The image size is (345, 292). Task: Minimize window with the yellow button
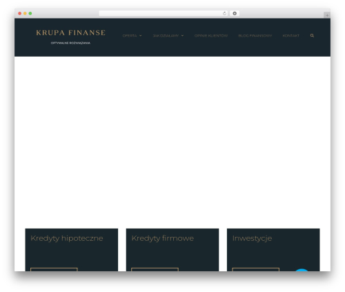point(25,13)
